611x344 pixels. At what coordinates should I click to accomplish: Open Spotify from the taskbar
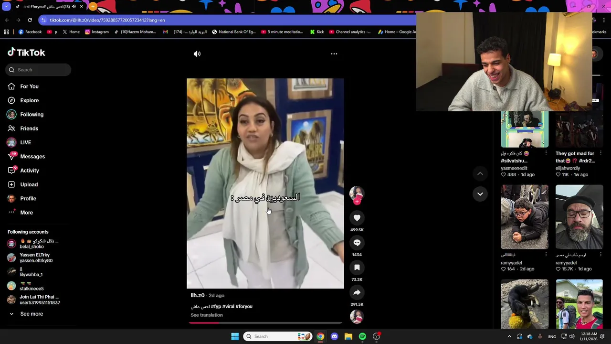[362, 336]
